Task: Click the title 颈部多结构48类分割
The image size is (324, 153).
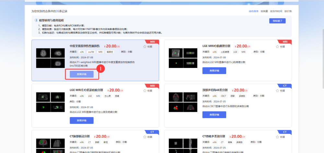Action: coord(215,90)
